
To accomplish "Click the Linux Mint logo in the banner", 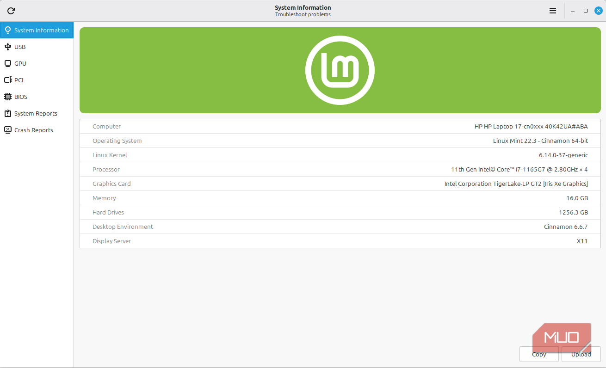I will click(340, 70).
